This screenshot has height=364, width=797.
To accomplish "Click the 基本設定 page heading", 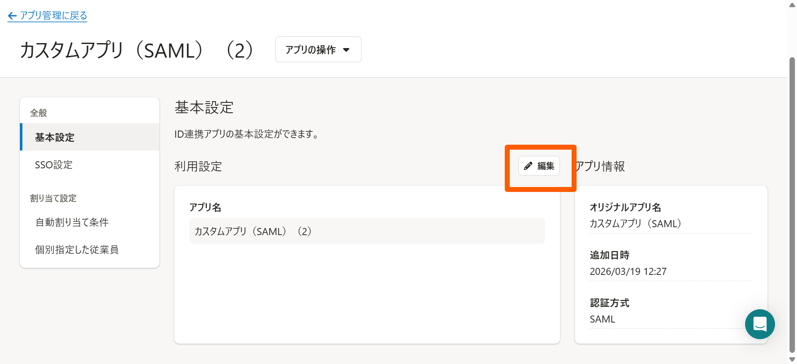I will (x=204, y=107).
